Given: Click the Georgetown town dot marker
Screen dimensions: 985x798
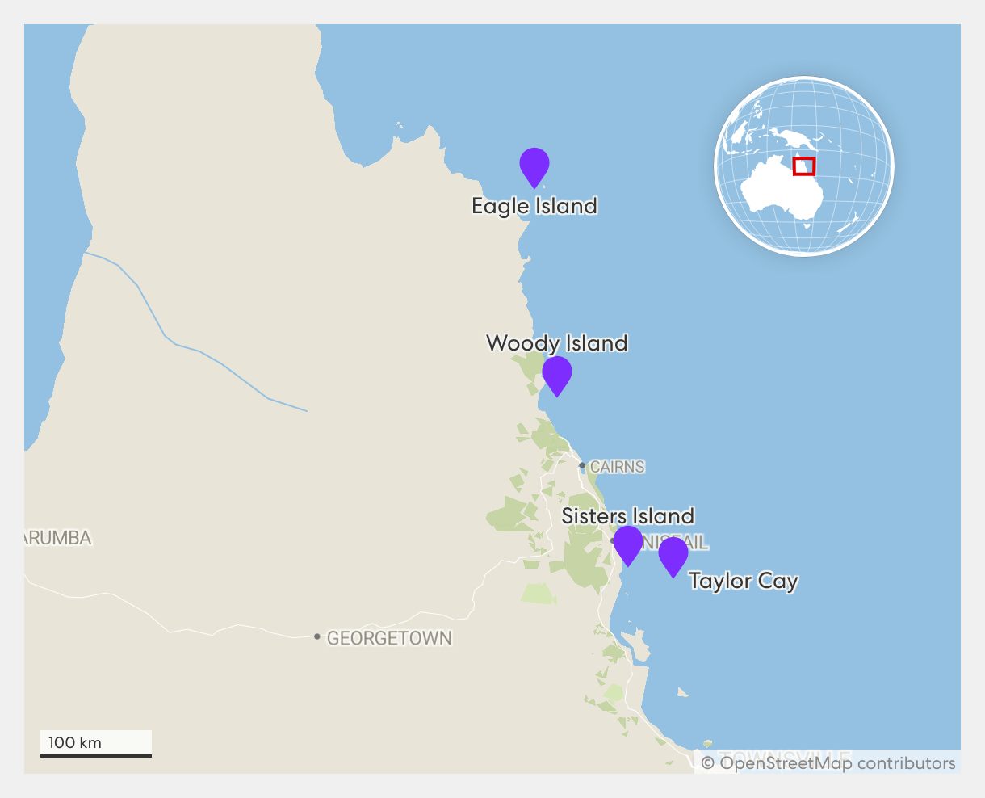Looking at the screenshot, I should [x=317, y=636].
